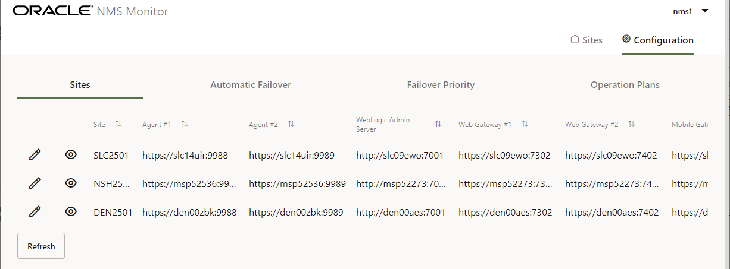View the DEN2501 site via eye icon
The width and height of the screenshot is (730, 269).
[71, 212]
